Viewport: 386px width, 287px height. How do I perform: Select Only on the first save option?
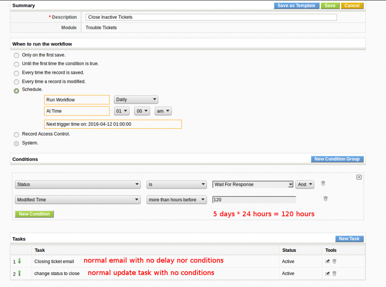[x=16, y=55]
